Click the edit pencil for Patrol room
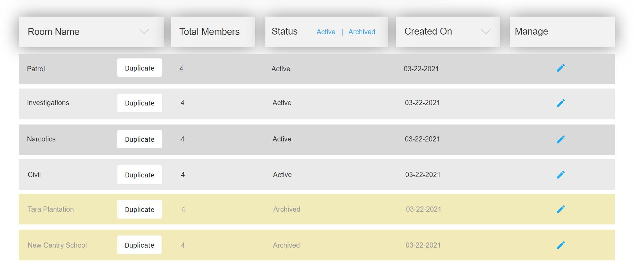This screenshot has height=277, width=637. click(561, 68)
